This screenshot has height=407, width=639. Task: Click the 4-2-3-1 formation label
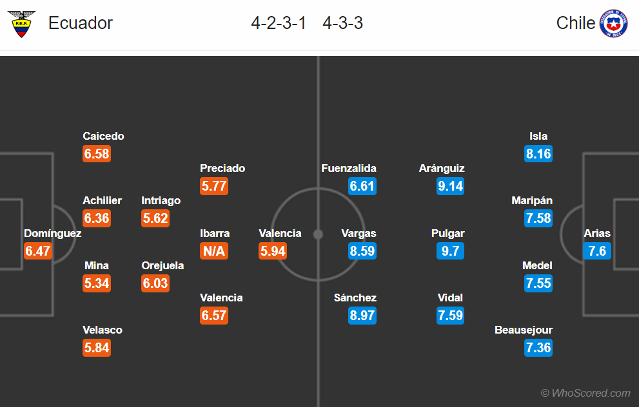click(279, 23)
